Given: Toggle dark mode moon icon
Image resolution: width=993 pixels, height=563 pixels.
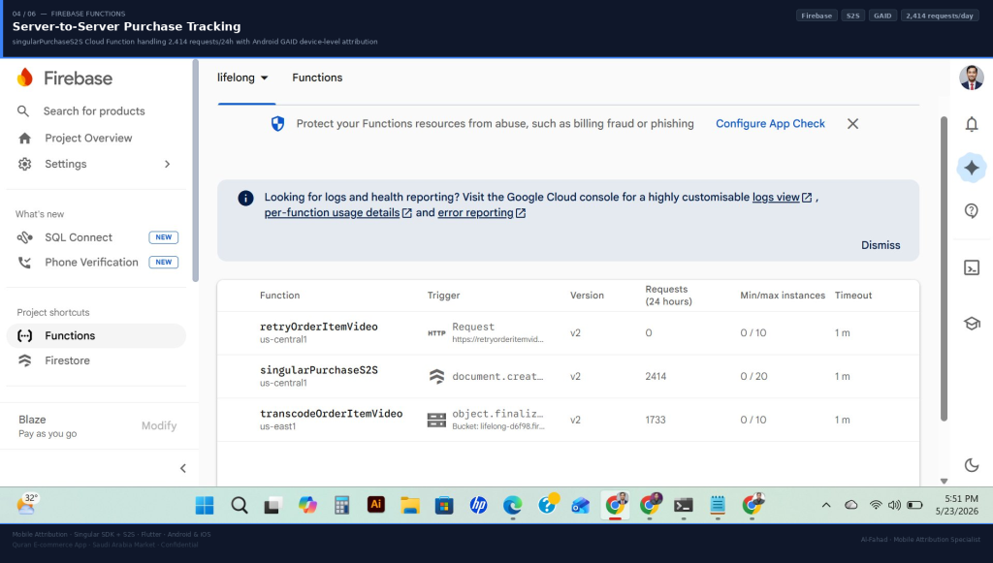Looking at the screenshot, I should tap(972, 465).
